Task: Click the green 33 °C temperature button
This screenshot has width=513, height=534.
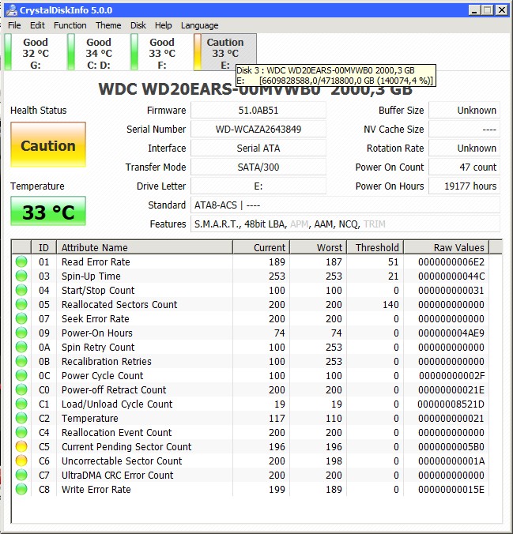Action: click(48, 211)
